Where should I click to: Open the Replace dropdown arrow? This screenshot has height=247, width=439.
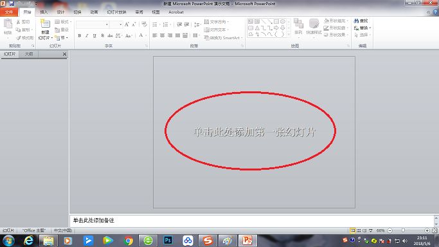(370, 28)
